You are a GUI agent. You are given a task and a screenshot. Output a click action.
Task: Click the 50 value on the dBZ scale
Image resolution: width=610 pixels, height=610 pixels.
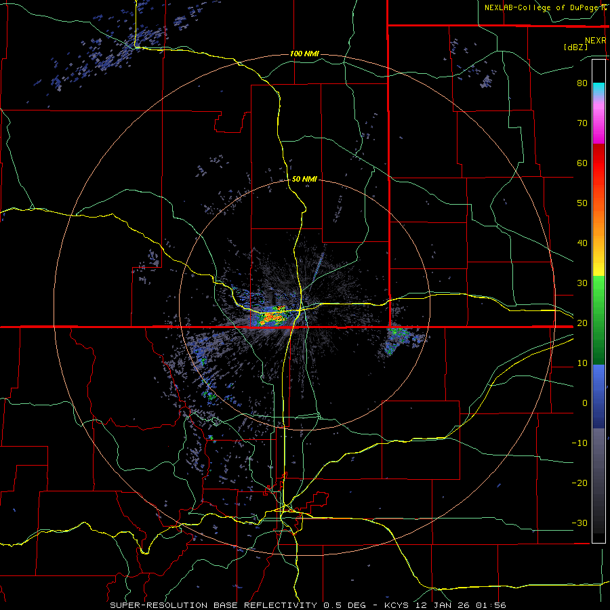tap(582, 203)
